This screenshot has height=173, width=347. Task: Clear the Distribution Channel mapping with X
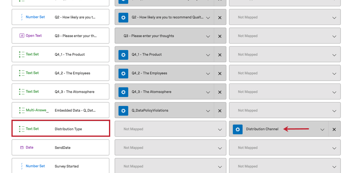334,129
